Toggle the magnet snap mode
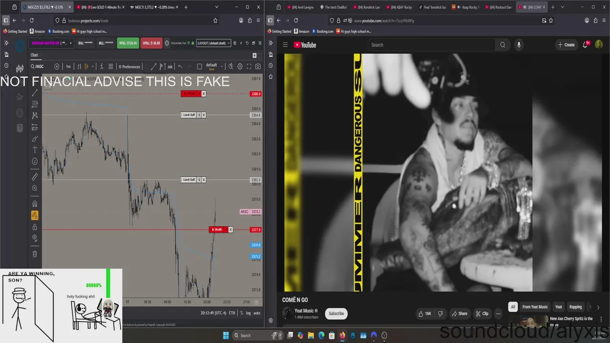The image size is (610, 343). pyautogui.click(x=35, y=204)
